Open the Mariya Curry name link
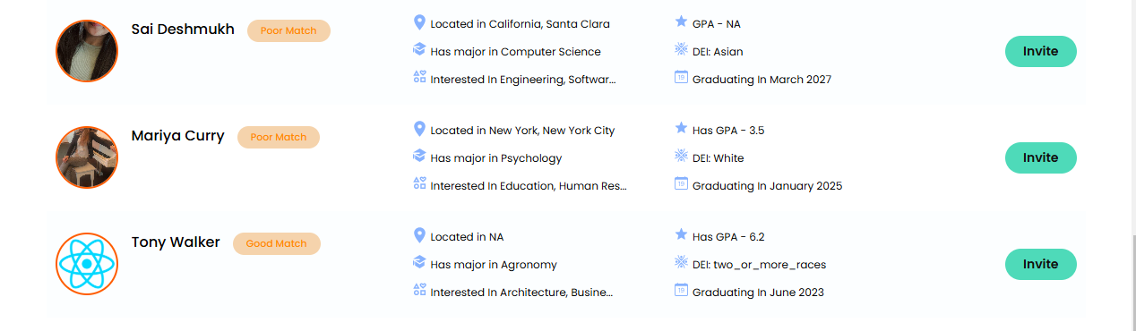 (177, 136)
